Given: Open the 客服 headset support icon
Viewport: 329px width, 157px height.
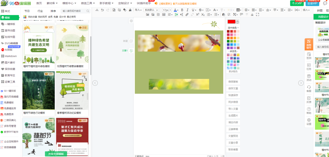Looking at the screenshot, I should (x=309, y=89).
